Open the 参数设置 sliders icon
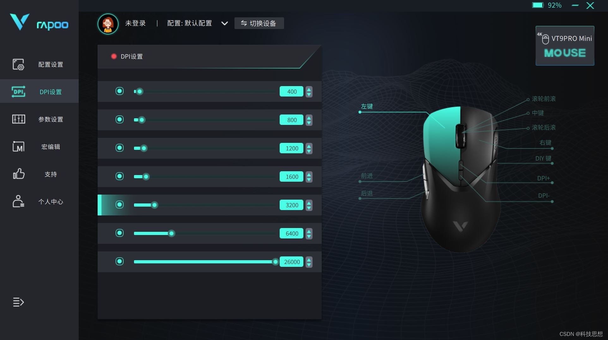The image size is (608, 340). coord(18,119)
